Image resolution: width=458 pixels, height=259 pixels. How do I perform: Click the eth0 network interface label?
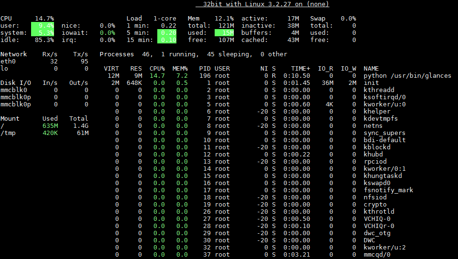(8, 62)
